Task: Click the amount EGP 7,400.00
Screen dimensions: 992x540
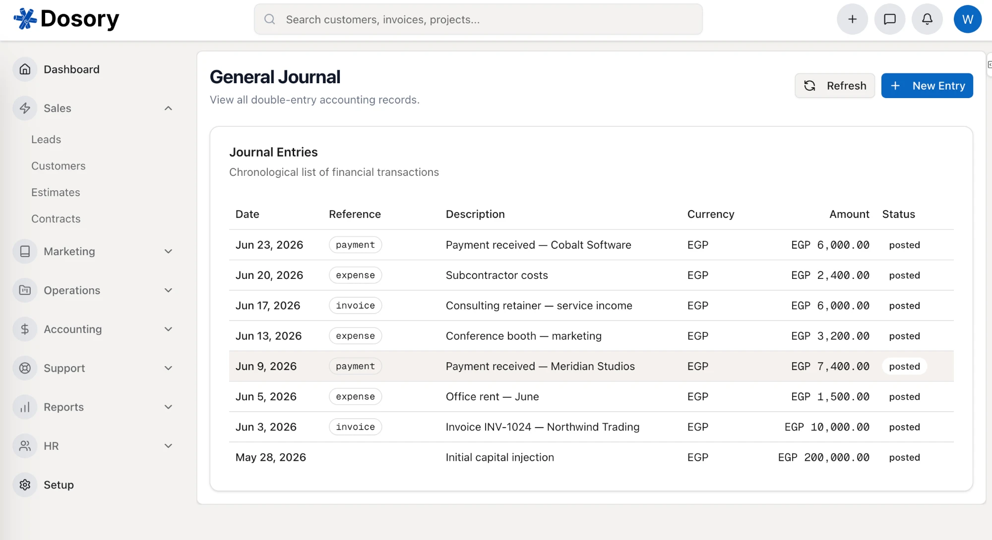Action: click(830, 366)
